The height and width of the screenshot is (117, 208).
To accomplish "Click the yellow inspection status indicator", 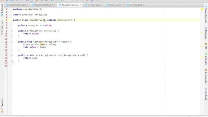I will pos(202,9).
